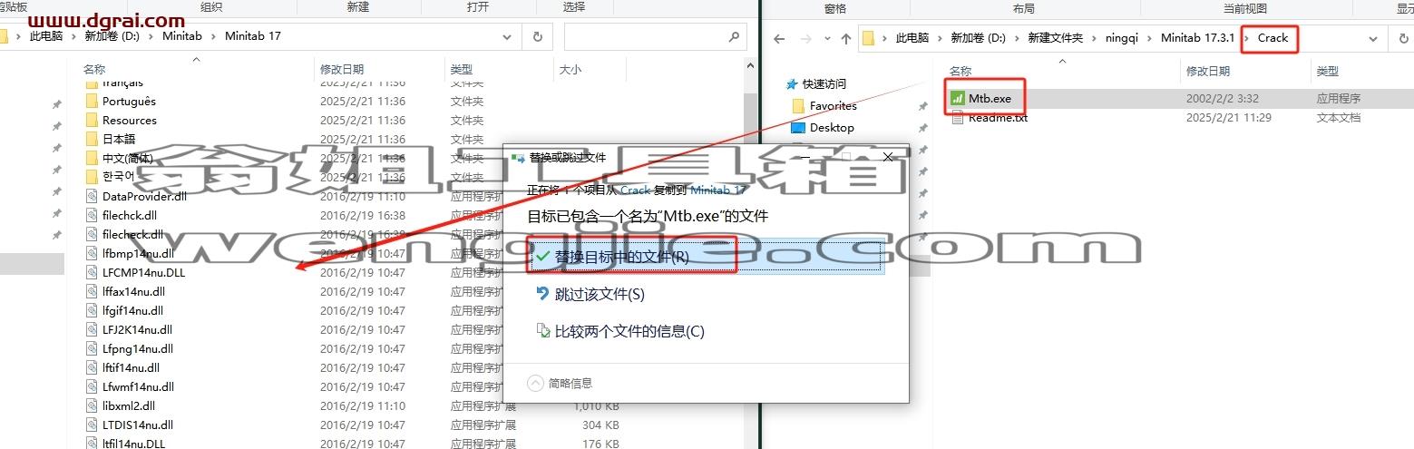
Task: Select the lfgif14nu.dll file
Action: [x=132, y=310]
